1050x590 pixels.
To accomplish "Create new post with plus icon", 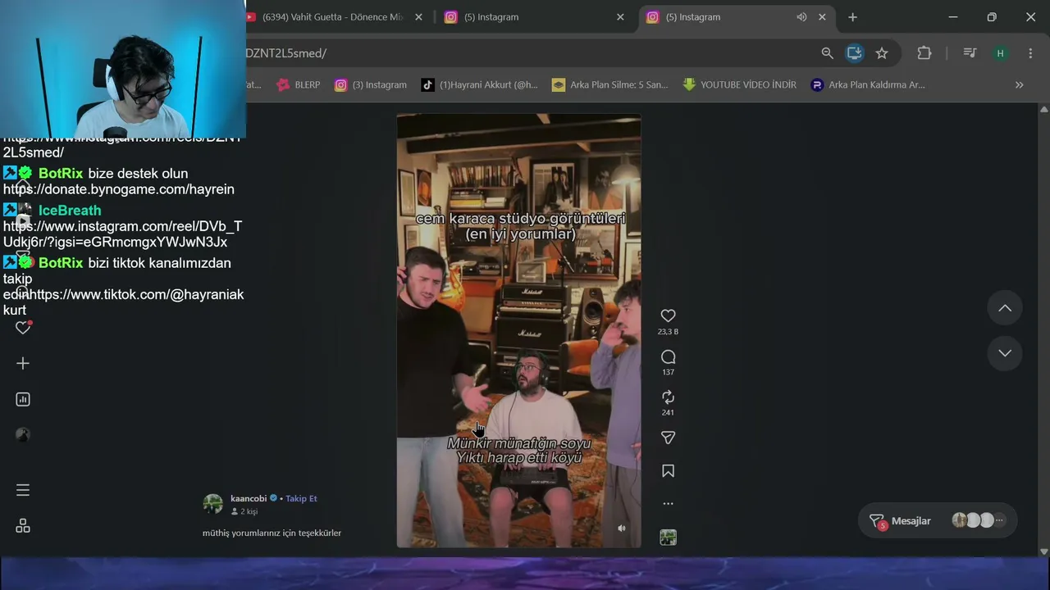I will click(23, 363).
